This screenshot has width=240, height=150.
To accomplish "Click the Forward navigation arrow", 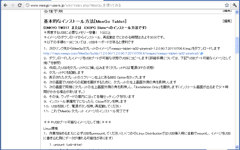I will [12, 5].
